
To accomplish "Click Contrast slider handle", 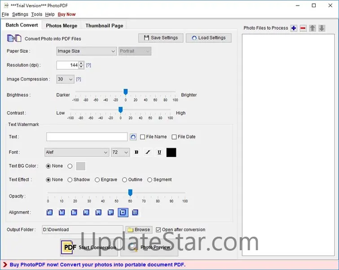I will 120,110.
